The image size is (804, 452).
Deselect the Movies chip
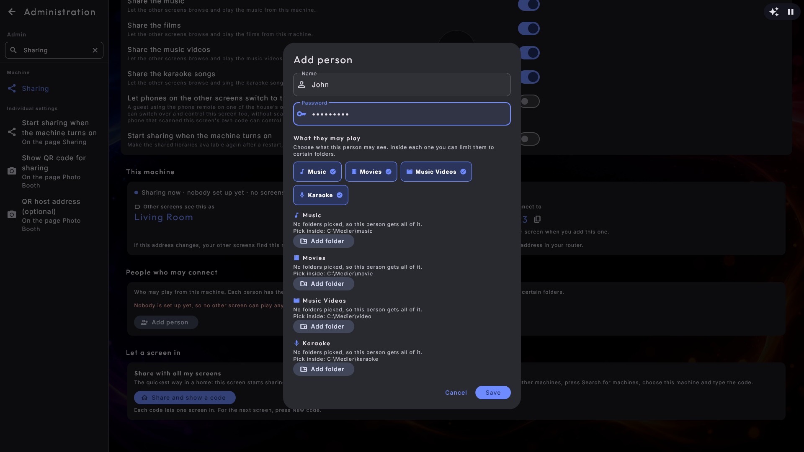coord(371,172)
